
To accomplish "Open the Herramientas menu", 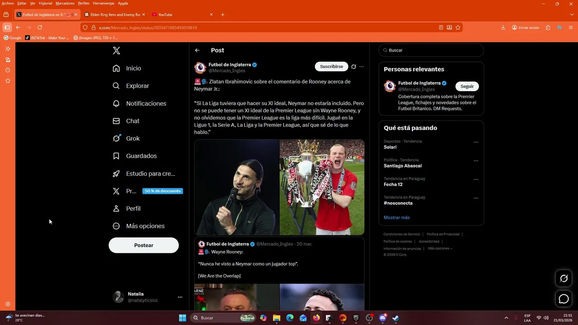I will click(x=103, y=3).
